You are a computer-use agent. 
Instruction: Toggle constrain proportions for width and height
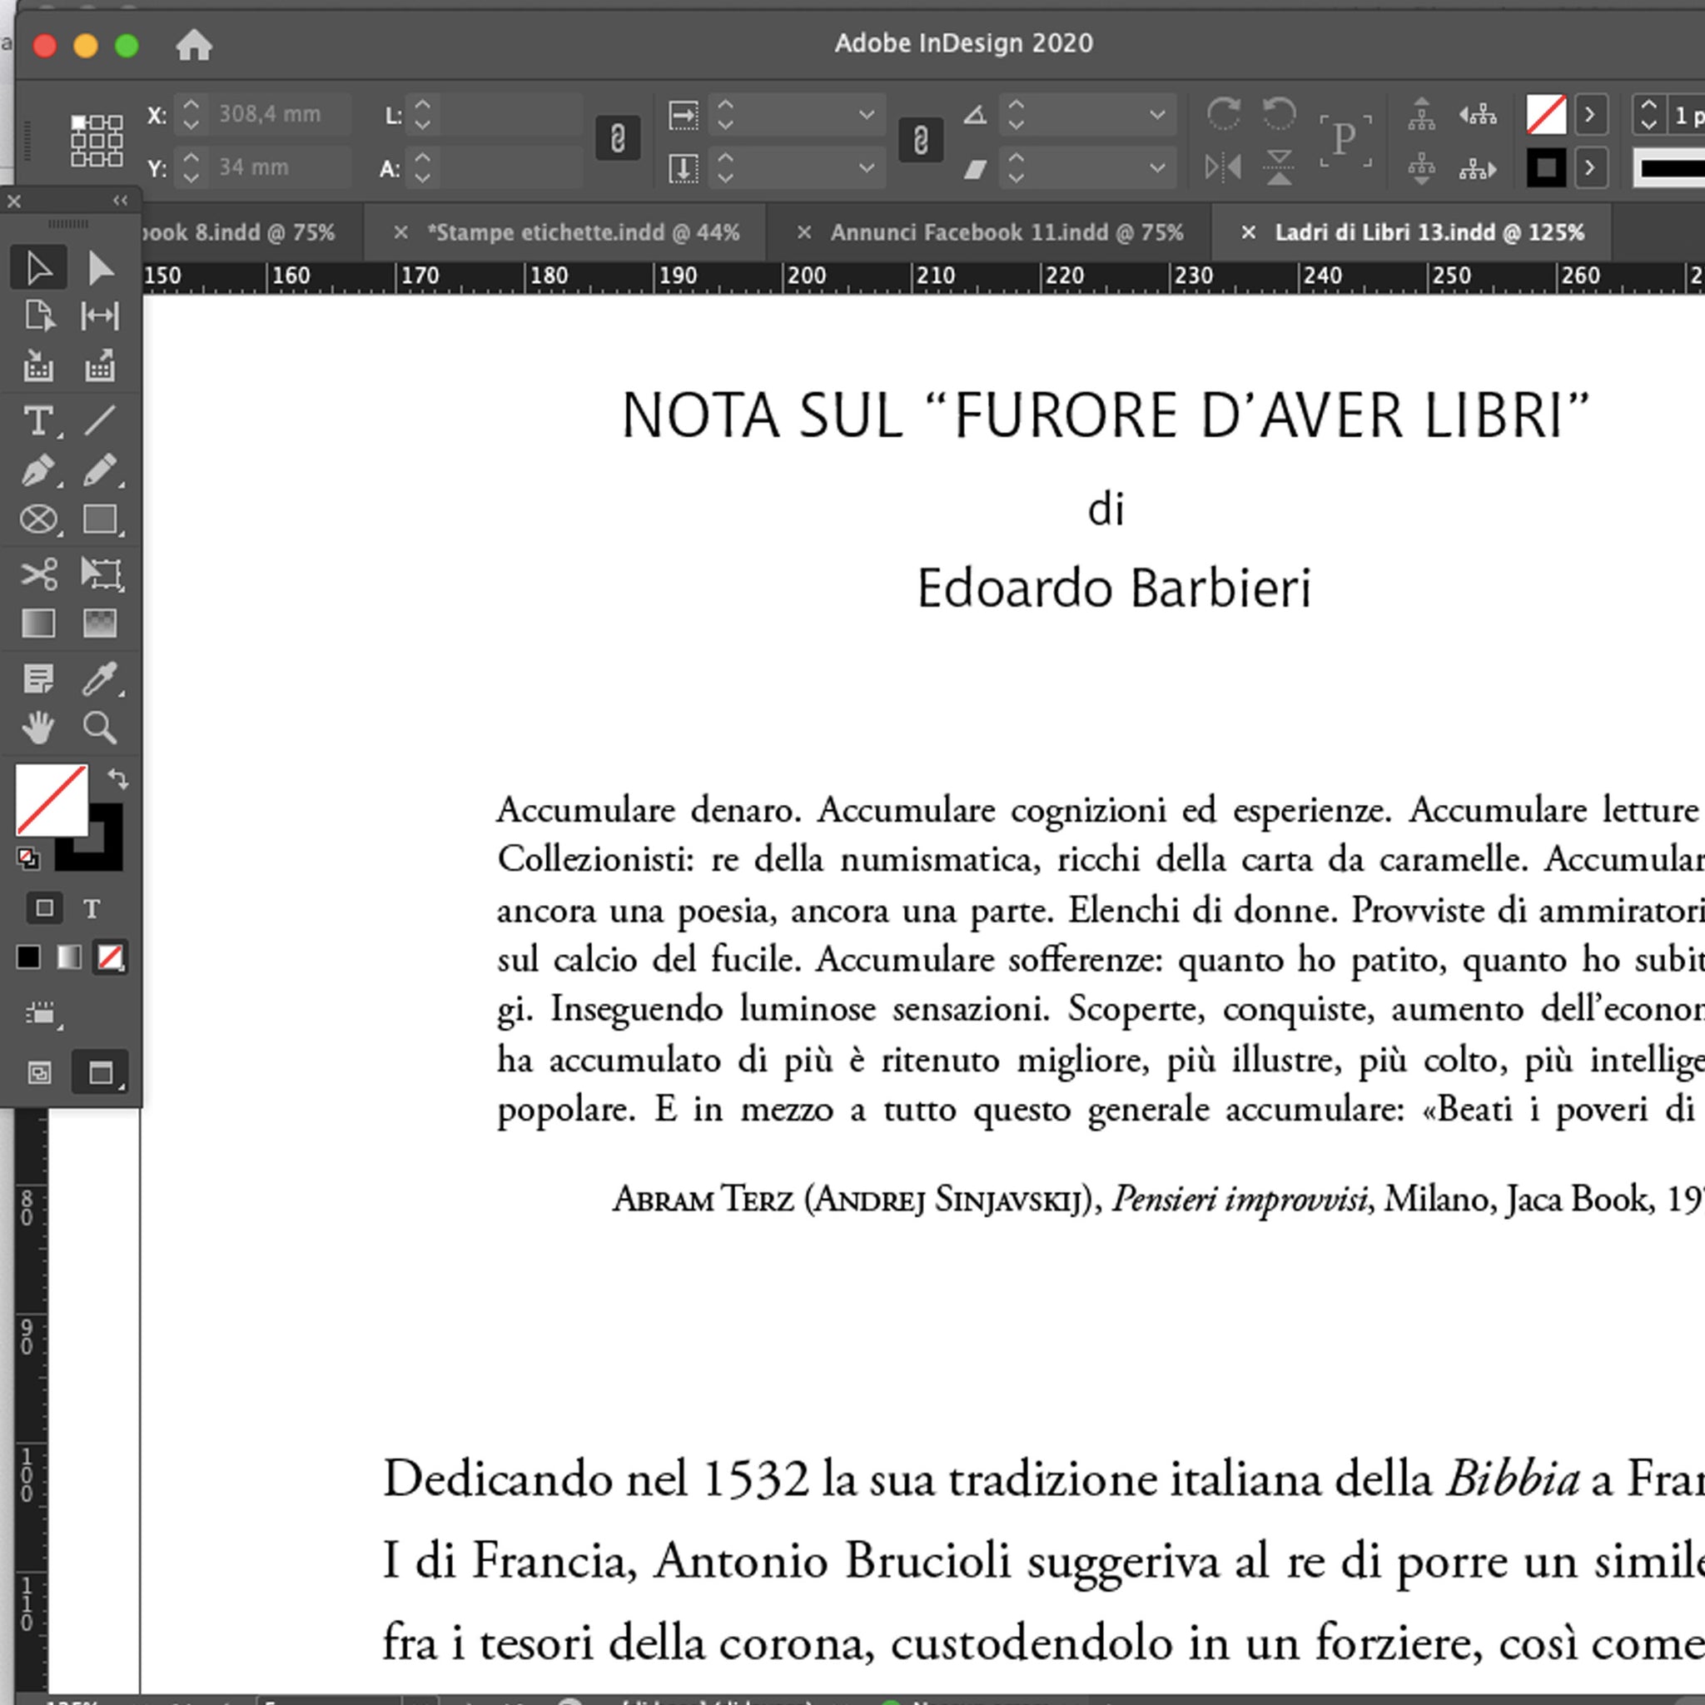[618, 138]
